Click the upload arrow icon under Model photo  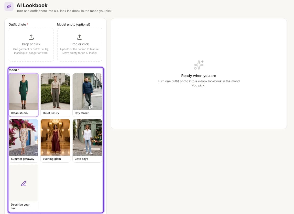click(x=80, y=37)
